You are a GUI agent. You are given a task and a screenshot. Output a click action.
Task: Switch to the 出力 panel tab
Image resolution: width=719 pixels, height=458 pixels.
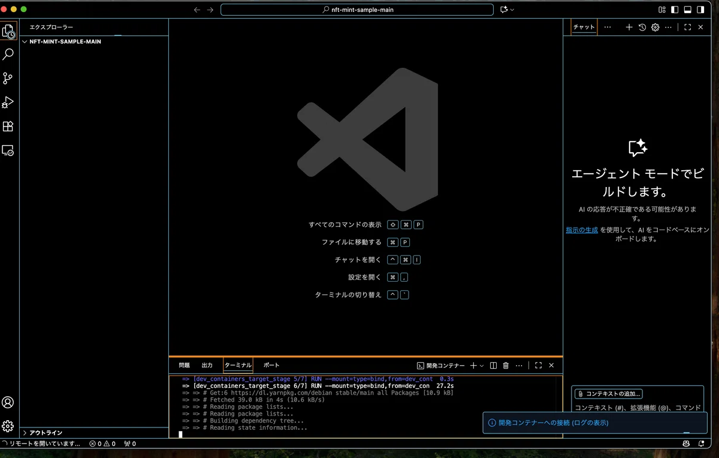click(207, 365)
